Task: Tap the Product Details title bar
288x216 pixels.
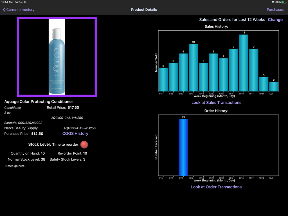Action: point(144,9)
